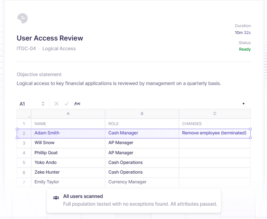This screenshot has width=267, height=219.
Task: Select column A header
Action: tap(68, 114)
